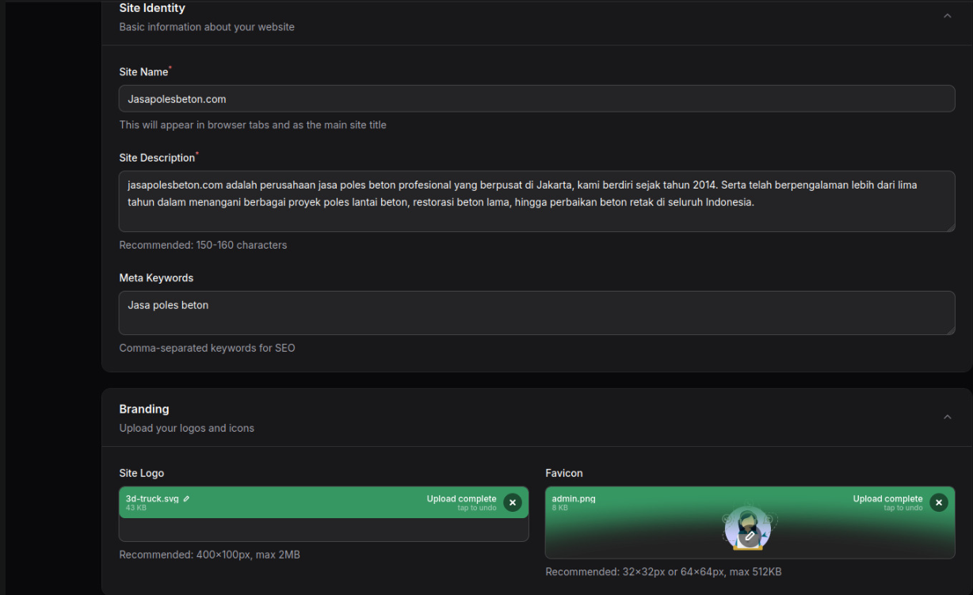Focus the Site Name input field
This screenshot has height=595, width=973.
click(x=536, y=99)
